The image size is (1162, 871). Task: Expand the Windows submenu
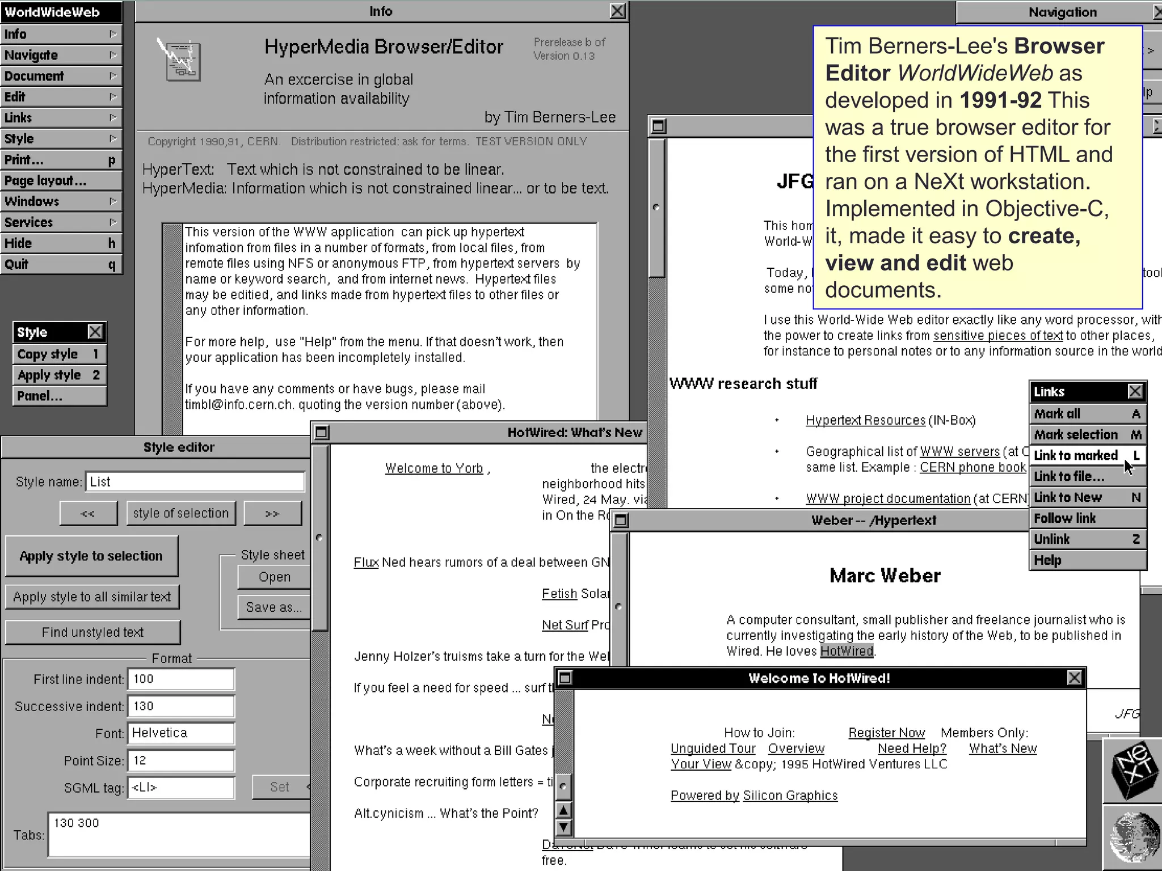click(x=61, y=201)
